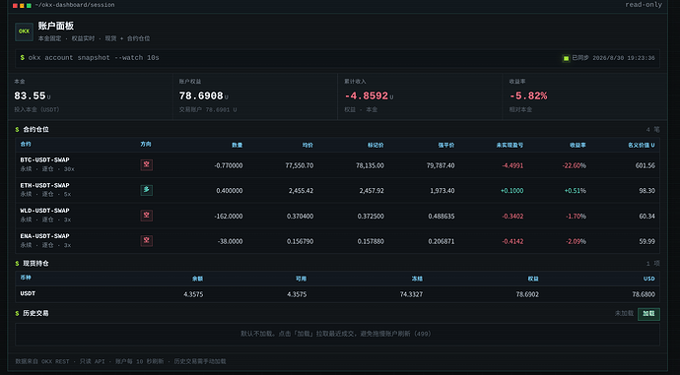Click the green 已同步 sync status indicator
Viewport: 680px width, 375px height.
[x=566, y=58]
